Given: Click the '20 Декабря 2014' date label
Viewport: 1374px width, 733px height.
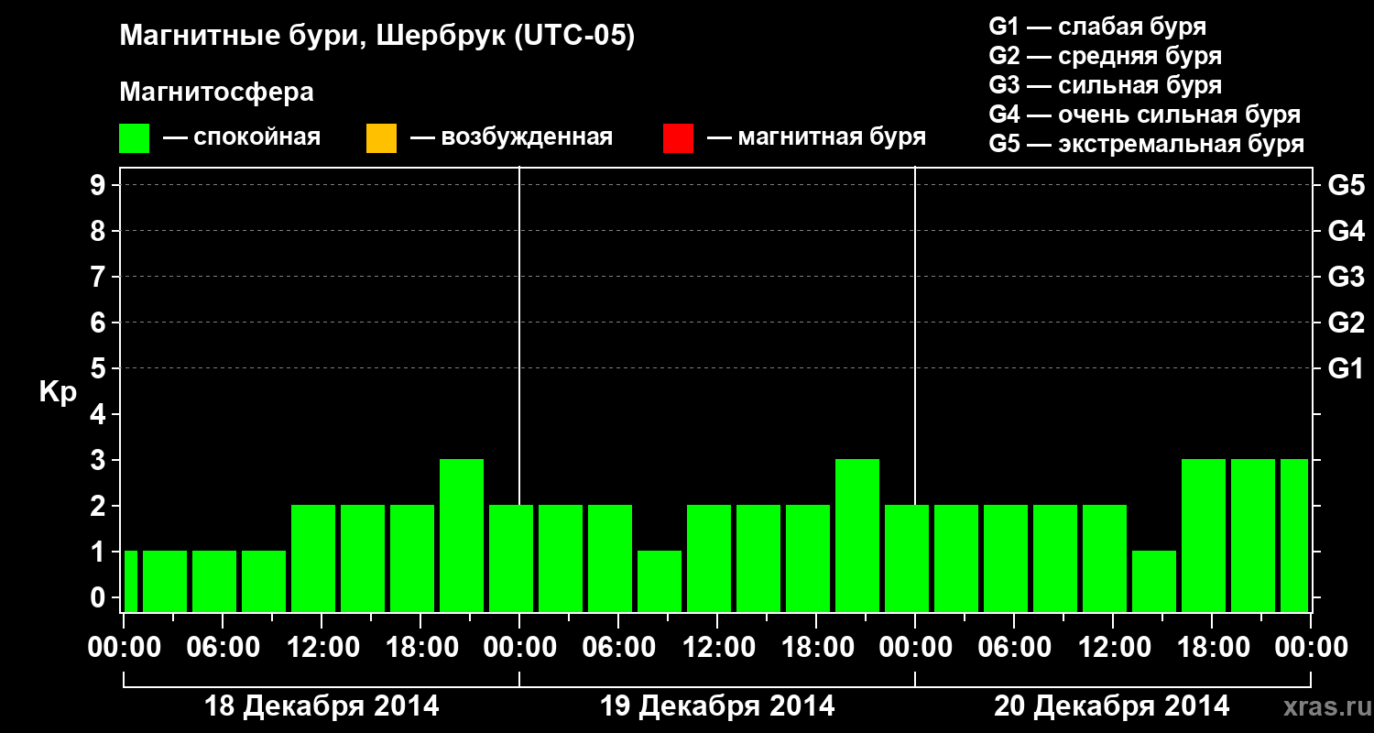Looking at the screenshot, I should [1112, 706].
